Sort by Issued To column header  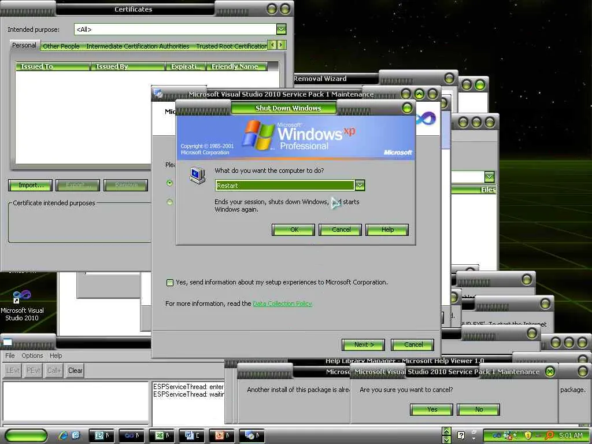click(53, 66)
